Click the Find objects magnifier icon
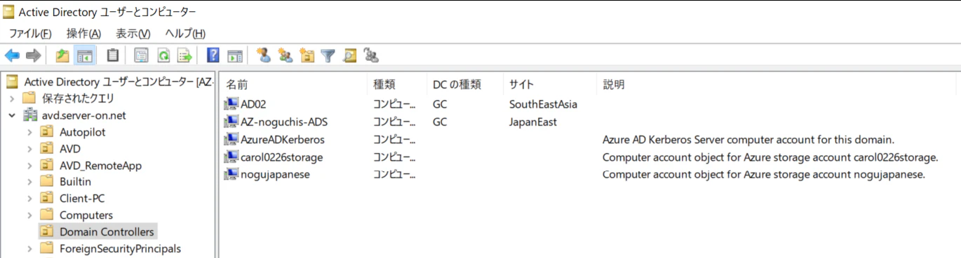The height and width of the screenshot is (258, 961). [349, 55]
